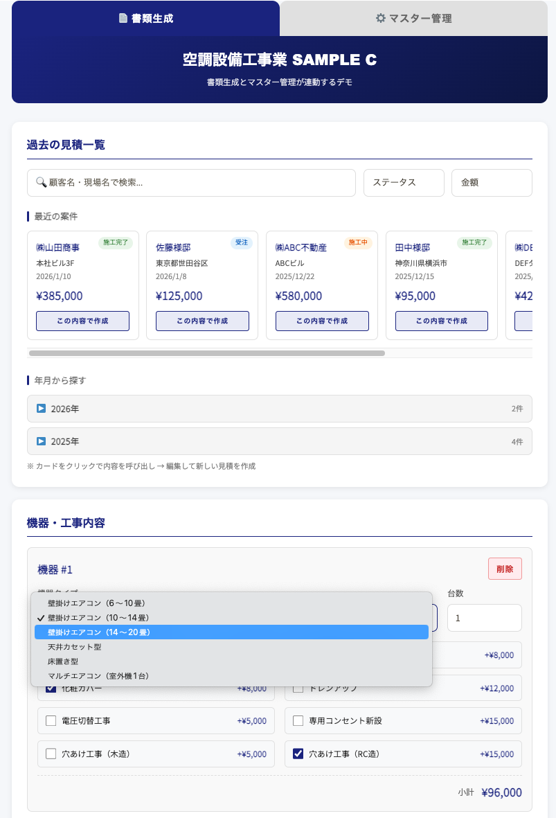Click the magnifier icon in the search box
The width and height of the screenshot is (556, 818).
click(41, 183)
